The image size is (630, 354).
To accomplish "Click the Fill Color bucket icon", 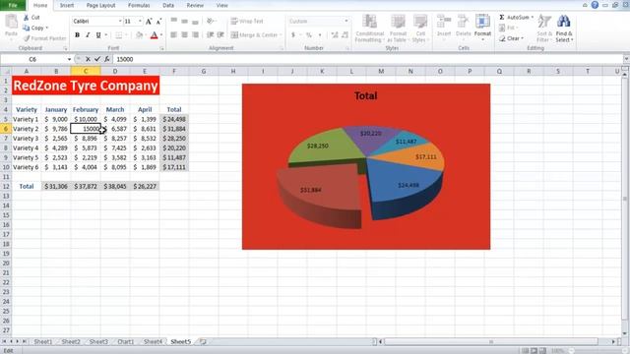I will (139, 35).
